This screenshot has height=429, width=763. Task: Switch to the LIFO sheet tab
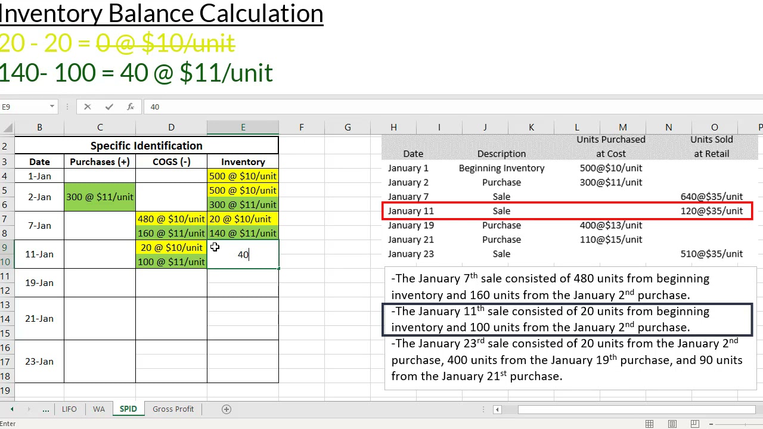coord(69,409)
